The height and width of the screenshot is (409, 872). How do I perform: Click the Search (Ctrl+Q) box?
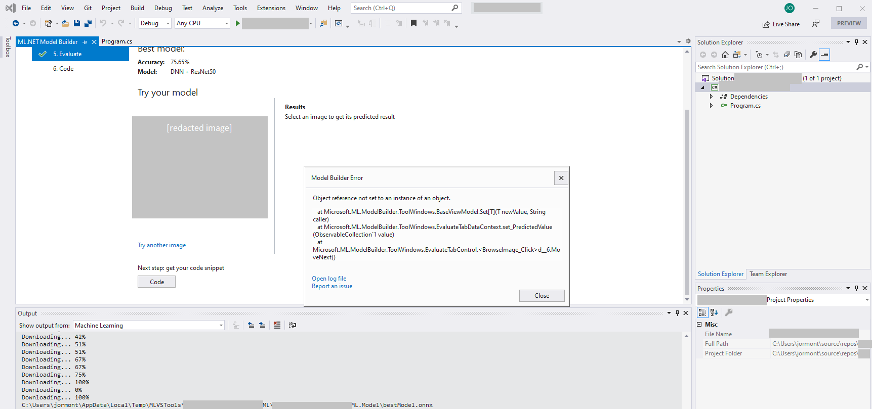(x=406, y=8)
